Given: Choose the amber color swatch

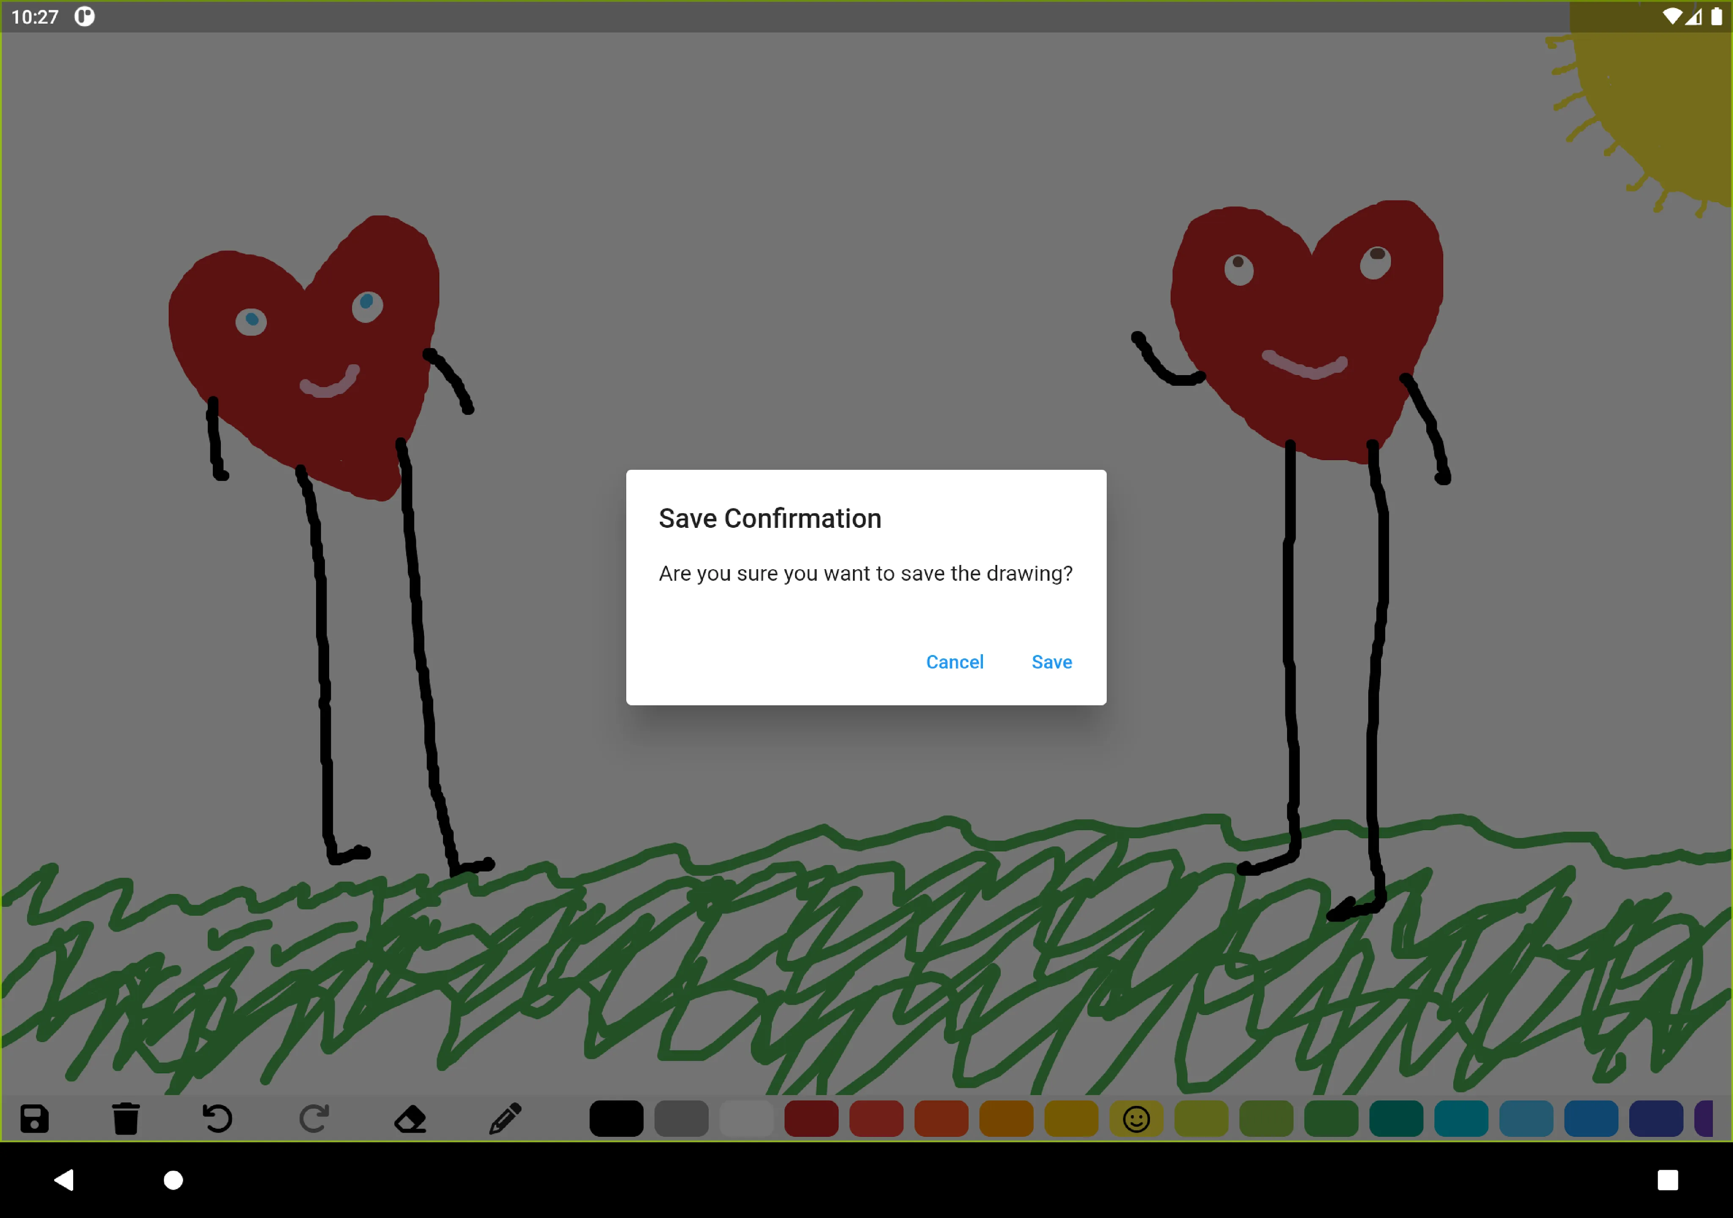Looking at the screenshot, I should coord(1071,1118).
